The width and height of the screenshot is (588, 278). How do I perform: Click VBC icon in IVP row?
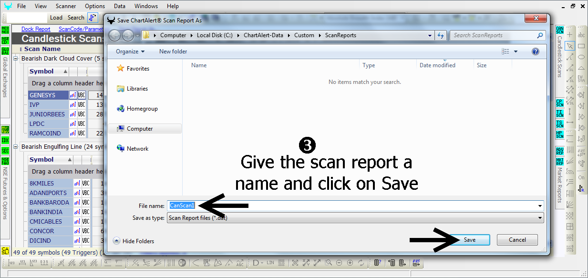[x=82, y=105]
